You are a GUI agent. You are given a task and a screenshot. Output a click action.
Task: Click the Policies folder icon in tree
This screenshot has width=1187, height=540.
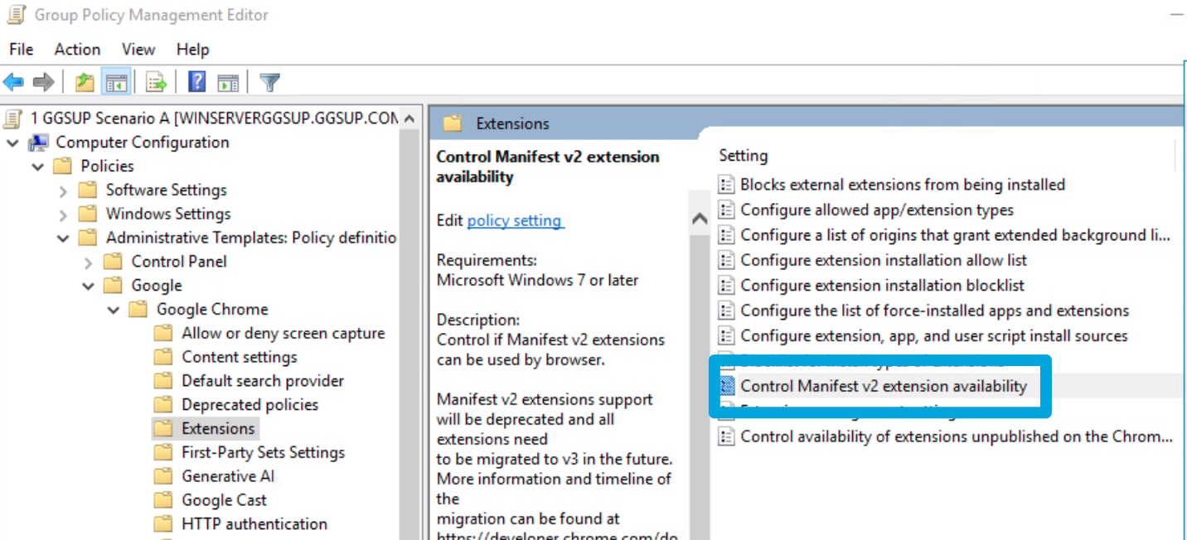[x=62, y=166]
